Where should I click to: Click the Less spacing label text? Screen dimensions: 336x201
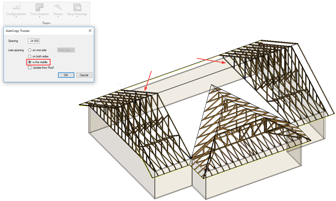coord(16,50)
